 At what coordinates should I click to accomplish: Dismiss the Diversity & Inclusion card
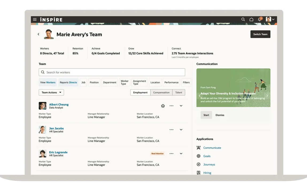pos(220,115)
